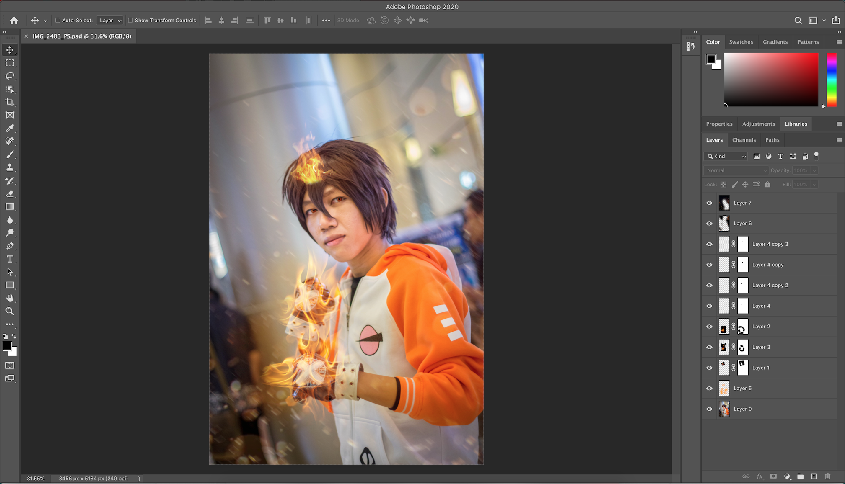
Task: Expand the status bar info arrow
Action: (139, 479)
